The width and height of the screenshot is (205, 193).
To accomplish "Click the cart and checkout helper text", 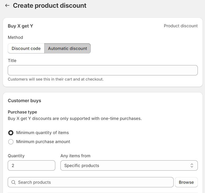I will 56,79.
